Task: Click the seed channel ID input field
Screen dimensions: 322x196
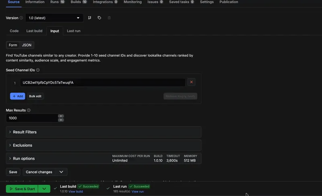Action: 103,83
